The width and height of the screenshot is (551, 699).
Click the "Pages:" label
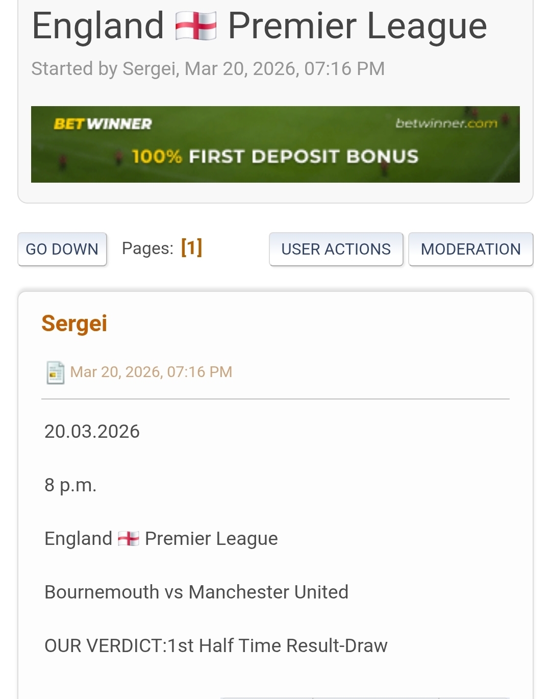(147, 248)
